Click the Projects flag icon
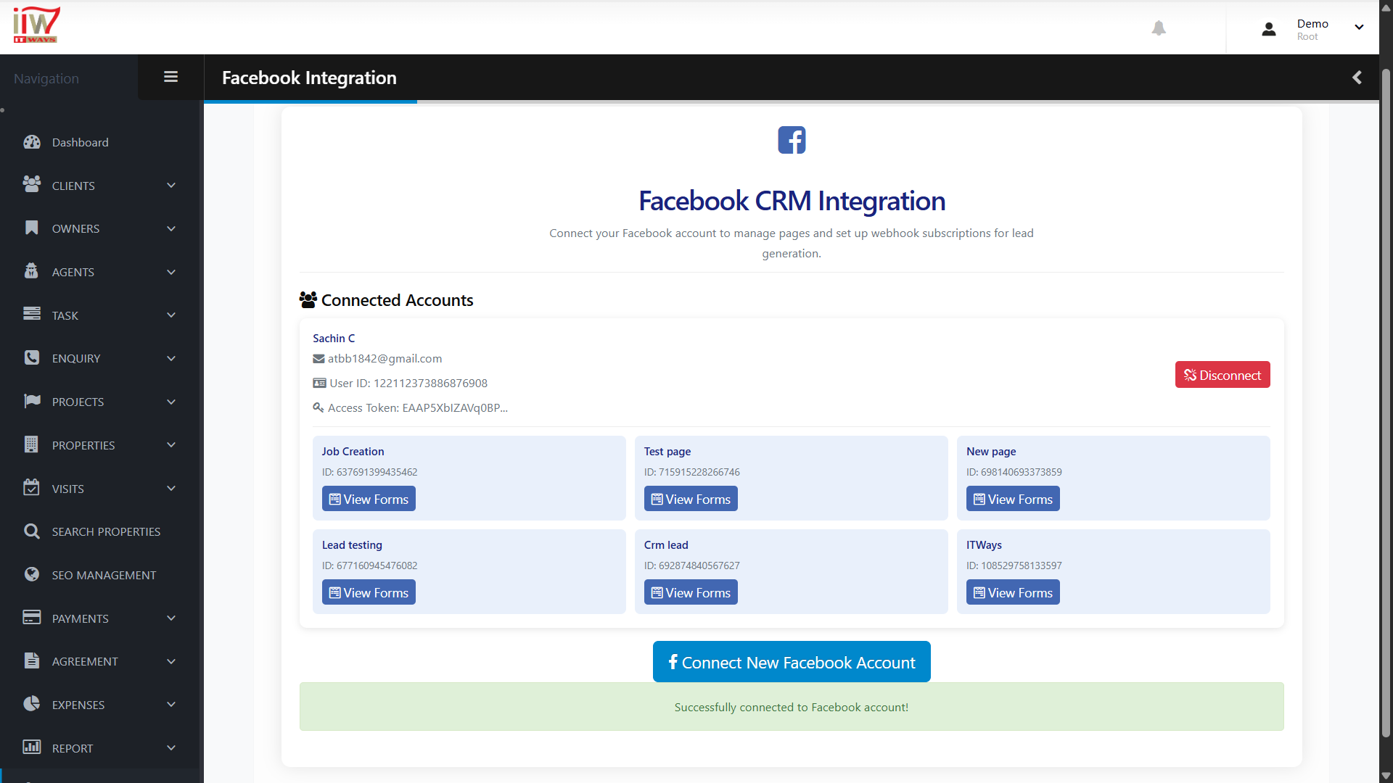Screen dimensions: 1393x783 [32, 401]
